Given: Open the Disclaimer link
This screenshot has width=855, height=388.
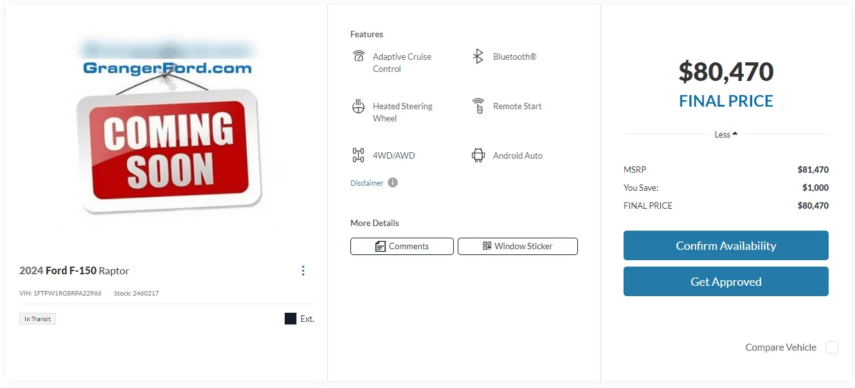Looking at the screenshot, I should [367, 183].
